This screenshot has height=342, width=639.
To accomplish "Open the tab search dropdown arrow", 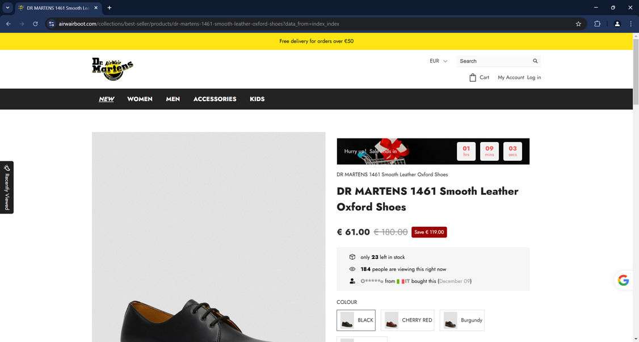I will [x=7, y=8].
